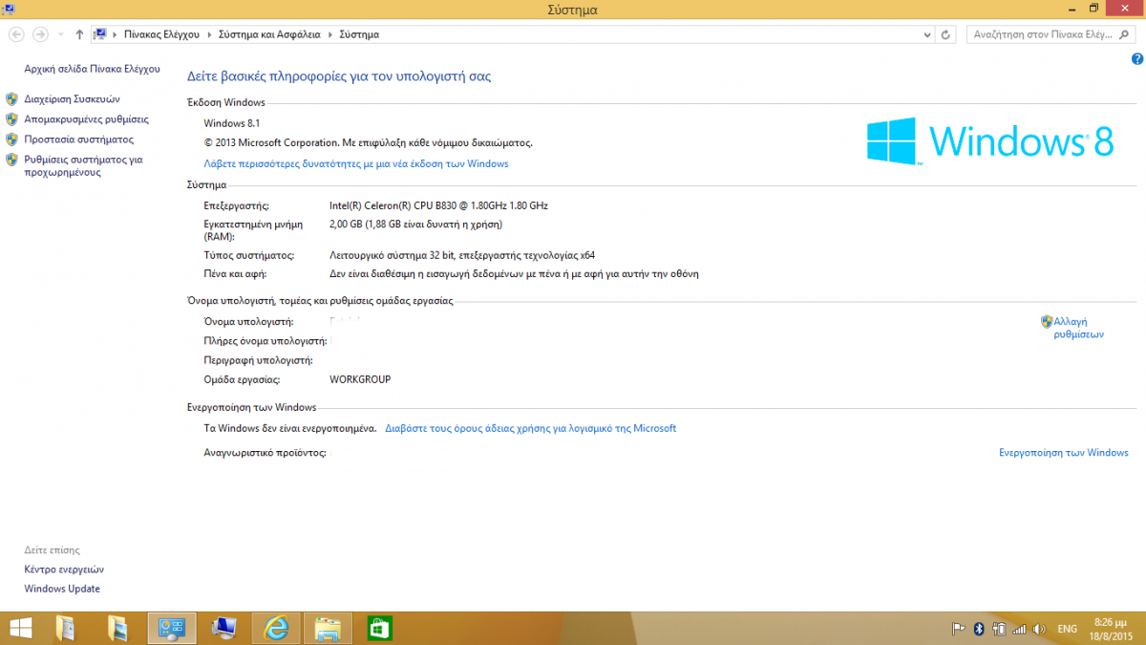
Task: Read the Microsoft software license terms link
Action: click(530, 428)
